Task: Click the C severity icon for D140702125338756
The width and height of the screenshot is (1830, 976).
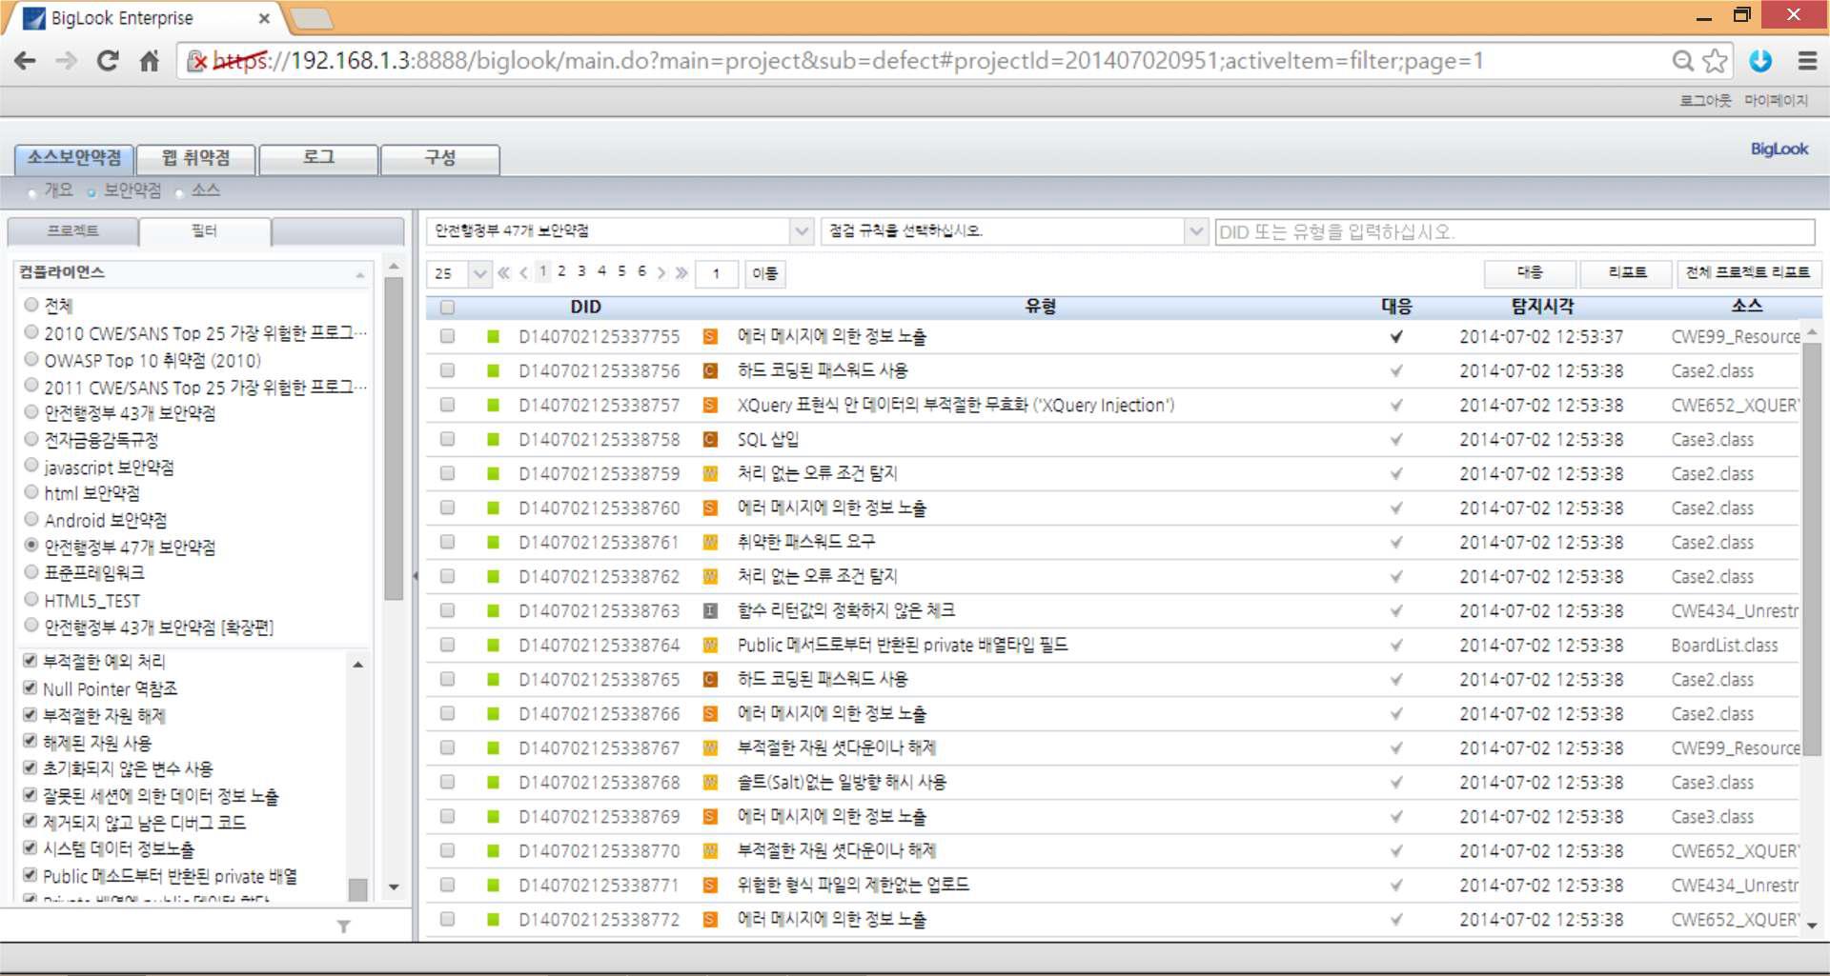Action: click(710, 370)
